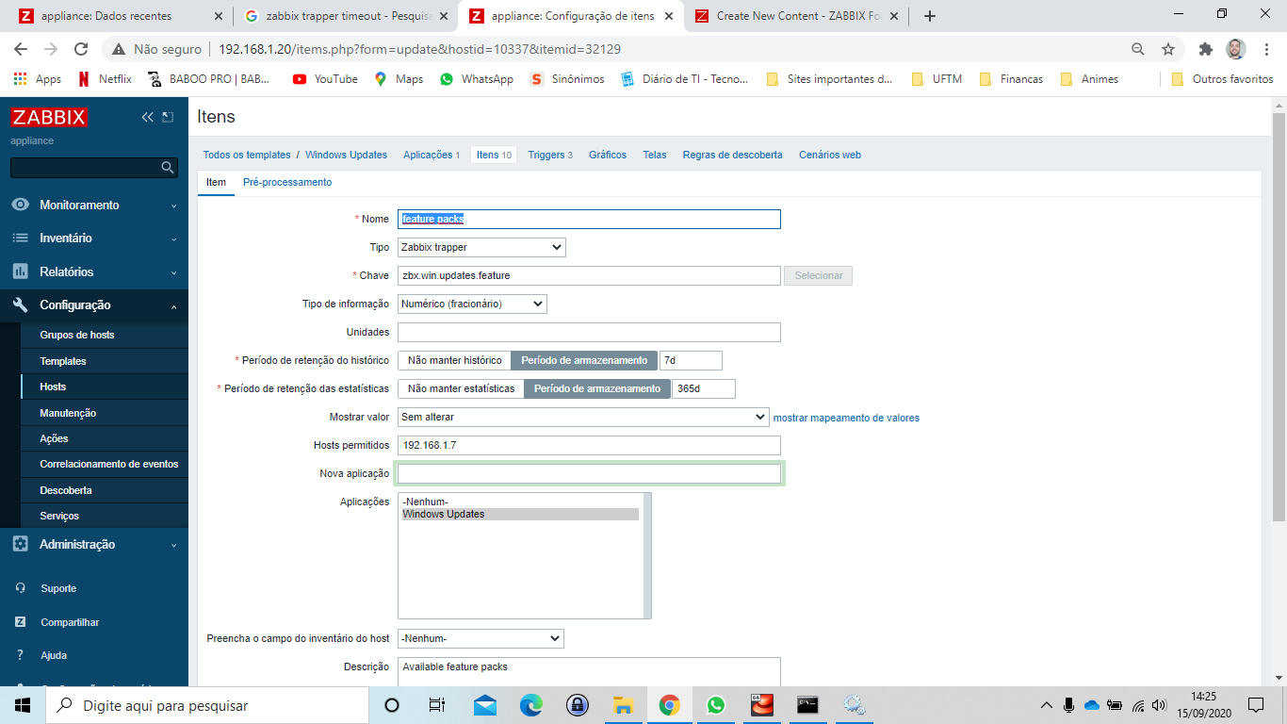Activate the fullscreen icon next to the chevrons
The height and width of the screenshot is (724, 1287).
pyautogui.click(x=169, y=117)
